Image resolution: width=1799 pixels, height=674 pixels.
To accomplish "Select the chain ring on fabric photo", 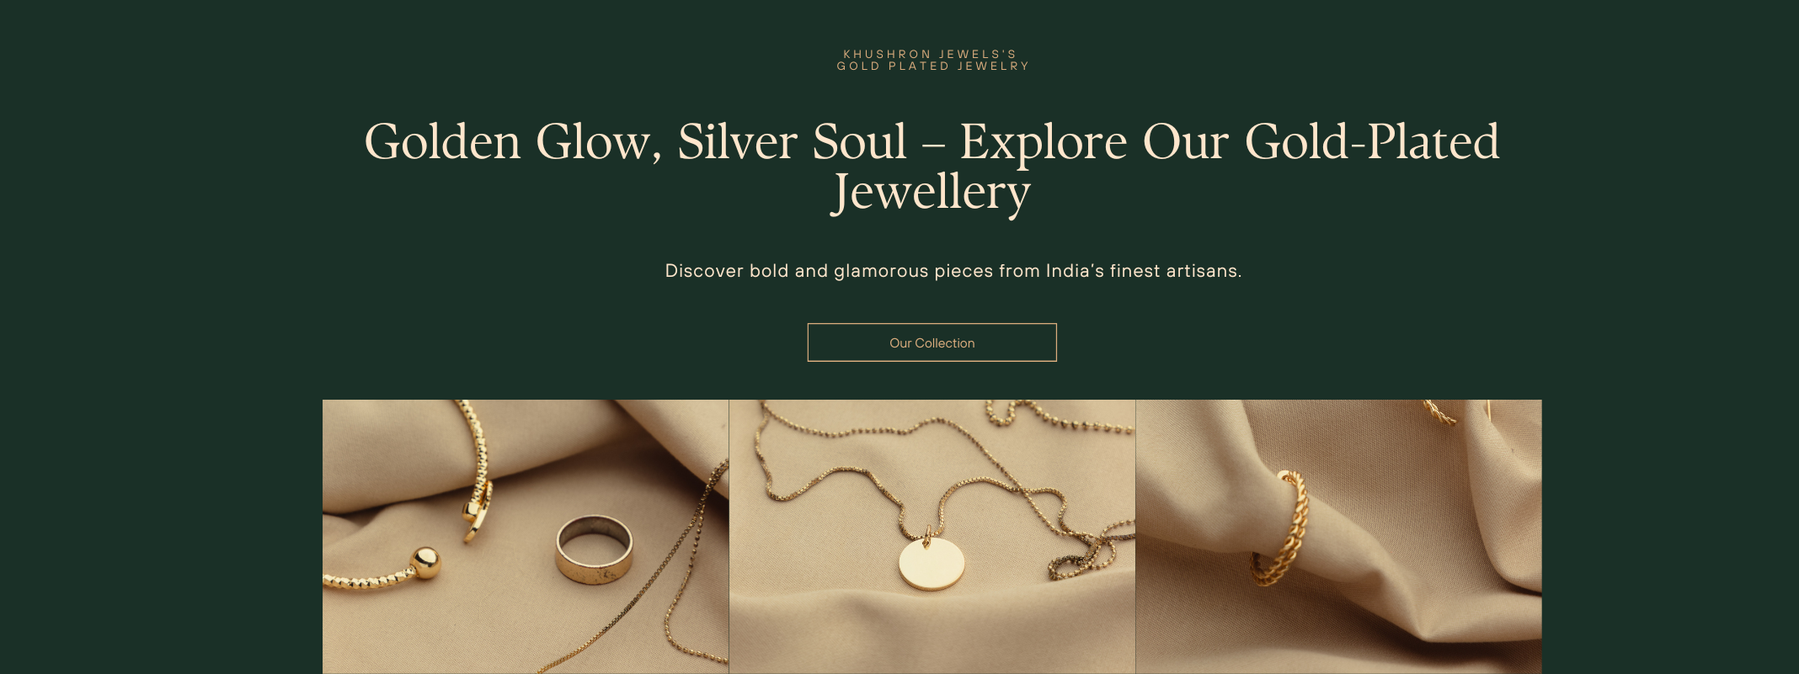I will 1339,536.
